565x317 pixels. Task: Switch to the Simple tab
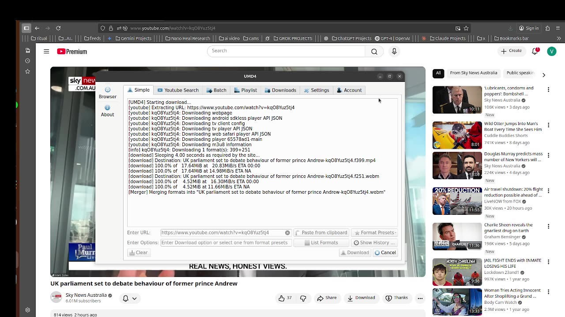point(139,90)
